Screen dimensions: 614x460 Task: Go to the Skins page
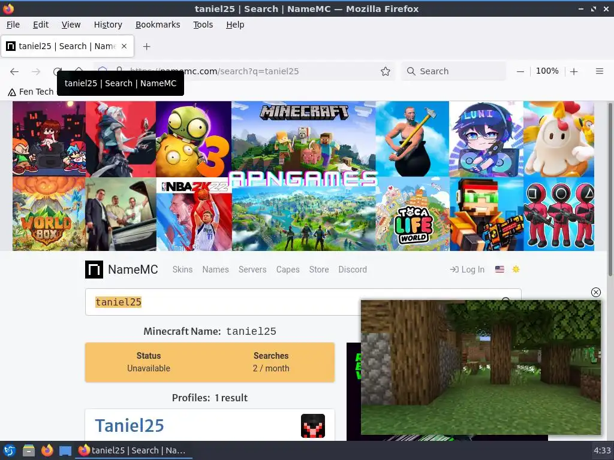point(182,270)
